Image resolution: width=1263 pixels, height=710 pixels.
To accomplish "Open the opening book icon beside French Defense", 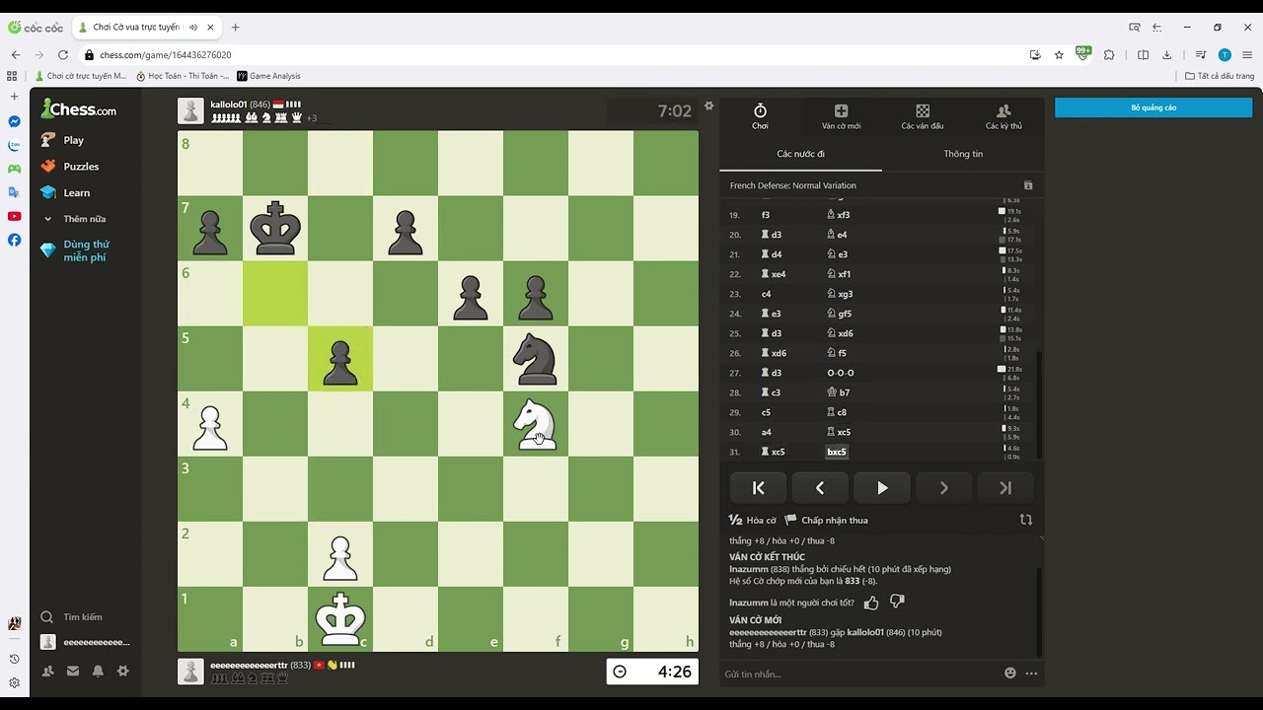I will pyautogui.click(x=1028, y=185).
